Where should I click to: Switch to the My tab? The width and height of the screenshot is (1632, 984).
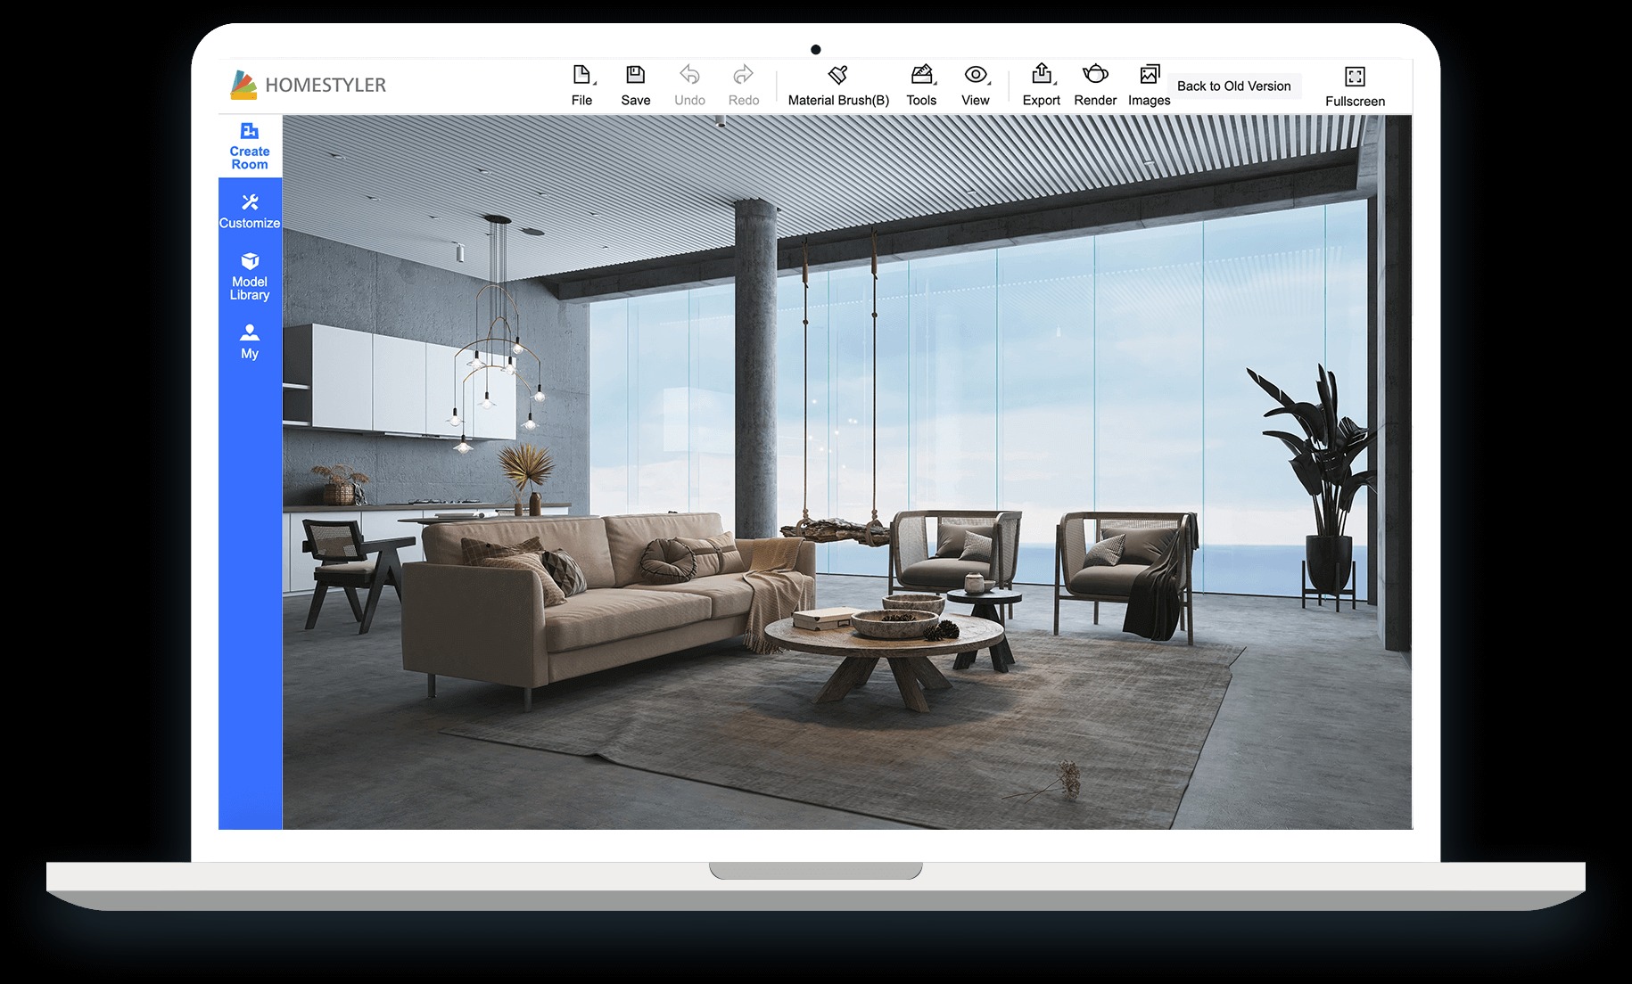(x=249, y=342)
